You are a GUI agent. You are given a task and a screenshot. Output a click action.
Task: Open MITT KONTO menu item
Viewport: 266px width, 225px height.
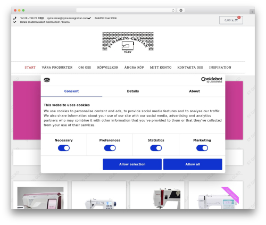click(x=161, y=68)
